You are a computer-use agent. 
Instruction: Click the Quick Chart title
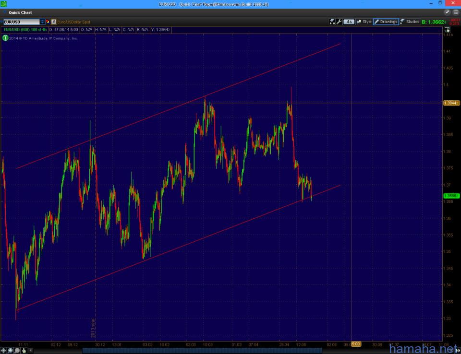click(x=20, y=12)
